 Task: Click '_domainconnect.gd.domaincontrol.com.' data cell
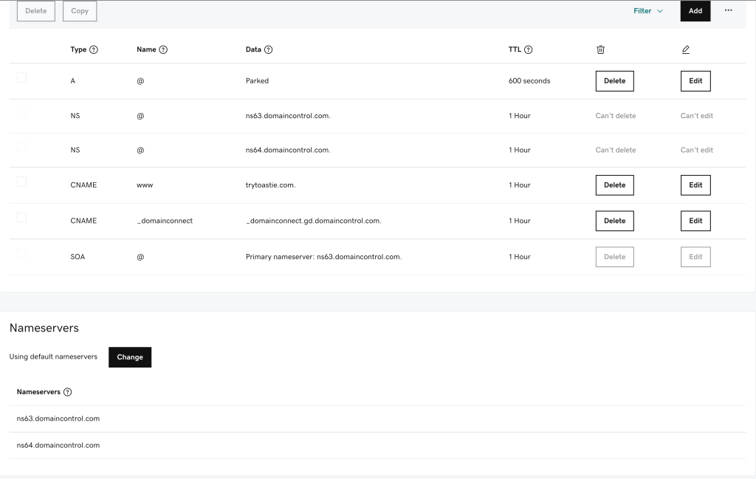coord(313,221)
